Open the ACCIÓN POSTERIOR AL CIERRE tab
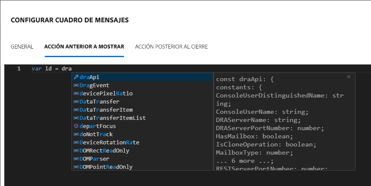Image resolution: width=371 pixels, height=186 pixels. 171,46
